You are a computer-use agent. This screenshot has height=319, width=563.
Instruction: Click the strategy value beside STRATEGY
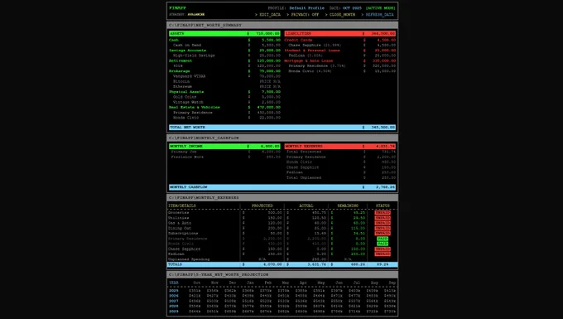click(x=196, y=15)
